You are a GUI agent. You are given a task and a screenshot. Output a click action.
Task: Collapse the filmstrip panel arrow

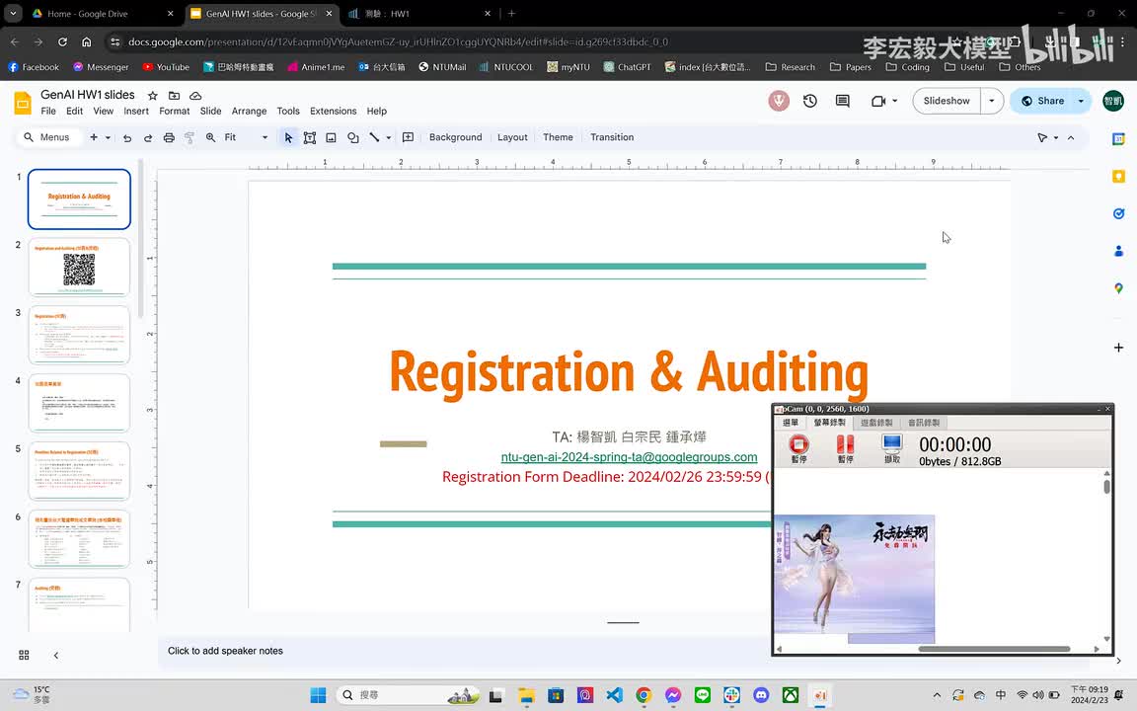point(56,655)
